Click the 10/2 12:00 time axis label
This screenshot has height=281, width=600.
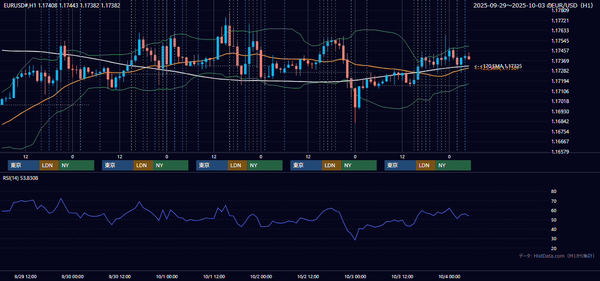(308, 276)
